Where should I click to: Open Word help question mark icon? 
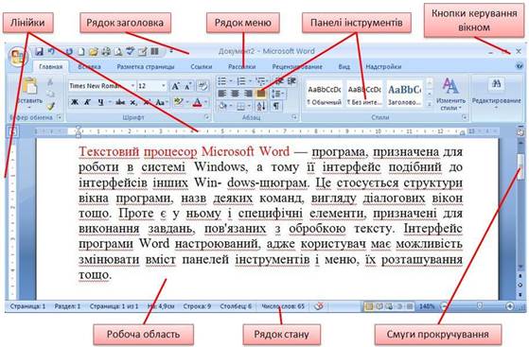click(x=520, y=66)
